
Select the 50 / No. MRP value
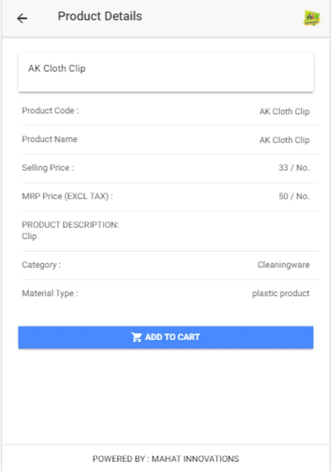294,196
